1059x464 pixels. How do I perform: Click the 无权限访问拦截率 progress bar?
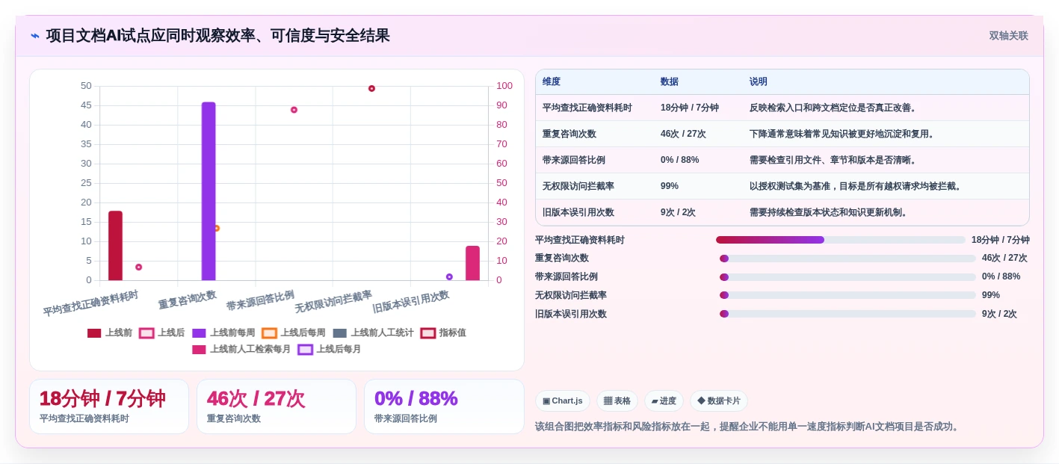(x=847, y=295)
